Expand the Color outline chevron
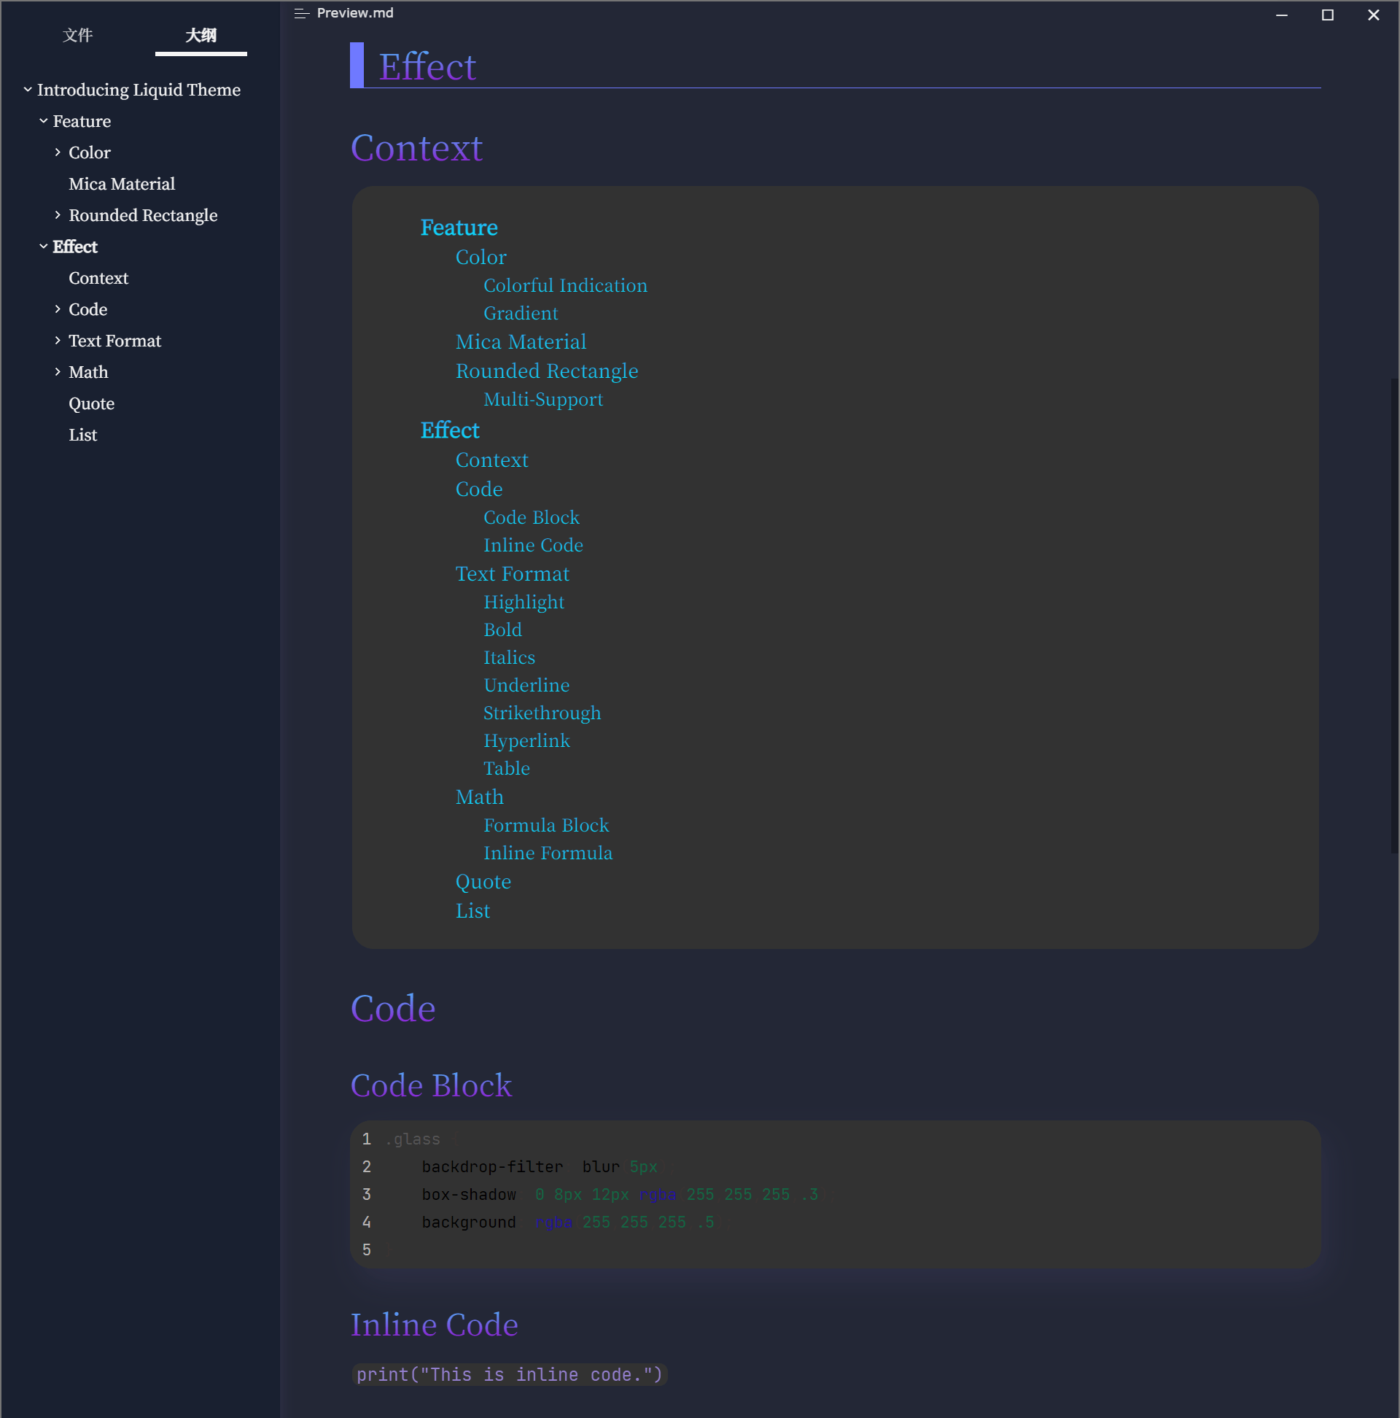This screenshot has height=1418, width=1400. [x=58, y=152]
